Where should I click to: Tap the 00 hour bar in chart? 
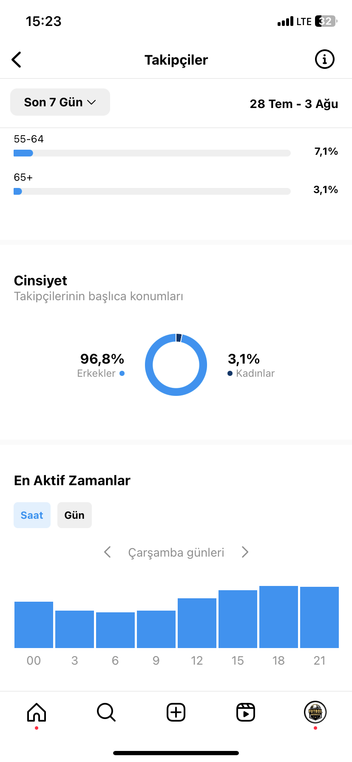34,625
